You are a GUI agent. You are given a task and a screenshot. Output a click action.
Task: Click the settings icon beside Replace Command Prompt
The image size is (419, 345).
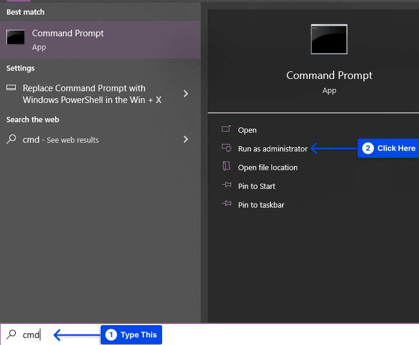(11, 88)
